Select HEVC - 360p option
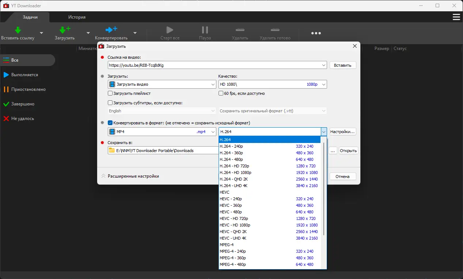463x279 pixels. click(x=270, y=205)
